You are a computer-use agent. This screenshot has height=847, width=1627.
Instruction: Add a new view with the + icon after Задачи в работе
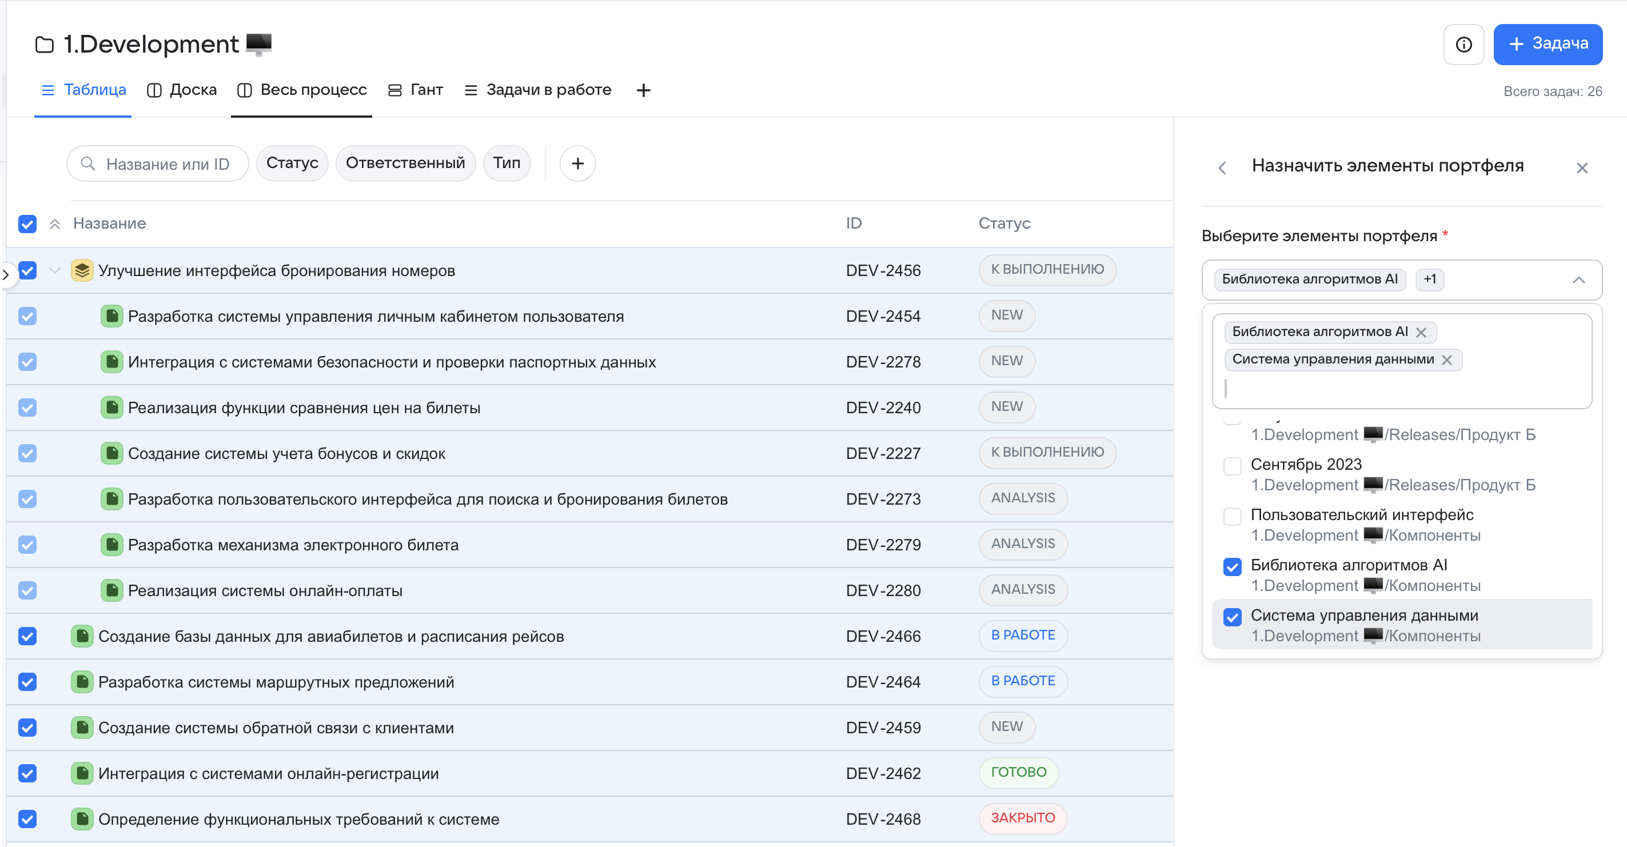pyautogui.click(x=643, y=90)
